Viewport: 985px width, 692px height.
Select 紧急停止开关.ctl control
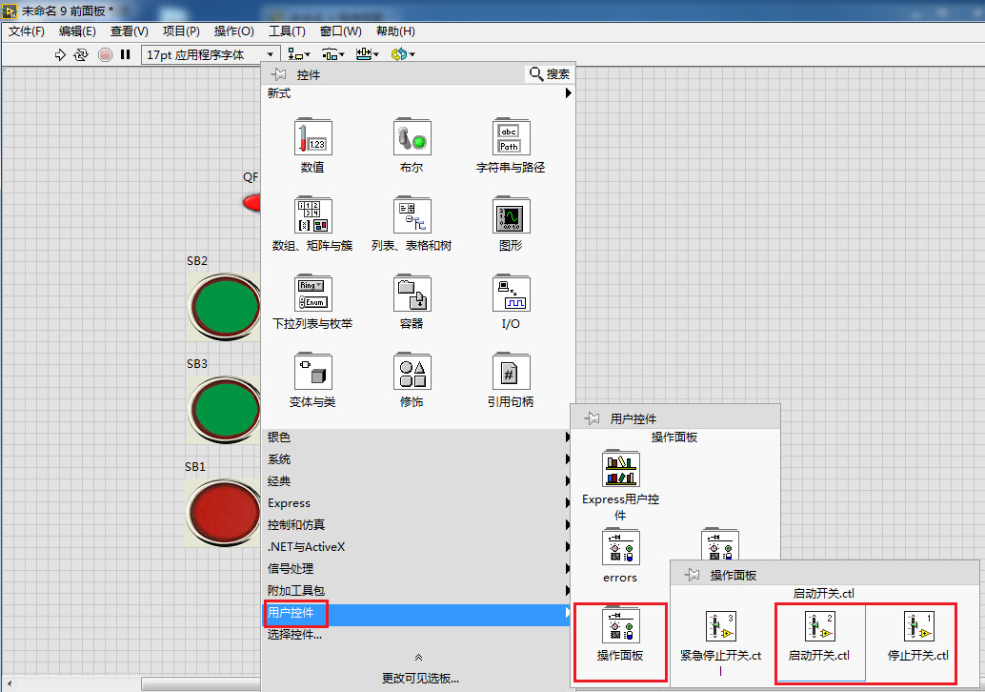click(x=720, y=626)
